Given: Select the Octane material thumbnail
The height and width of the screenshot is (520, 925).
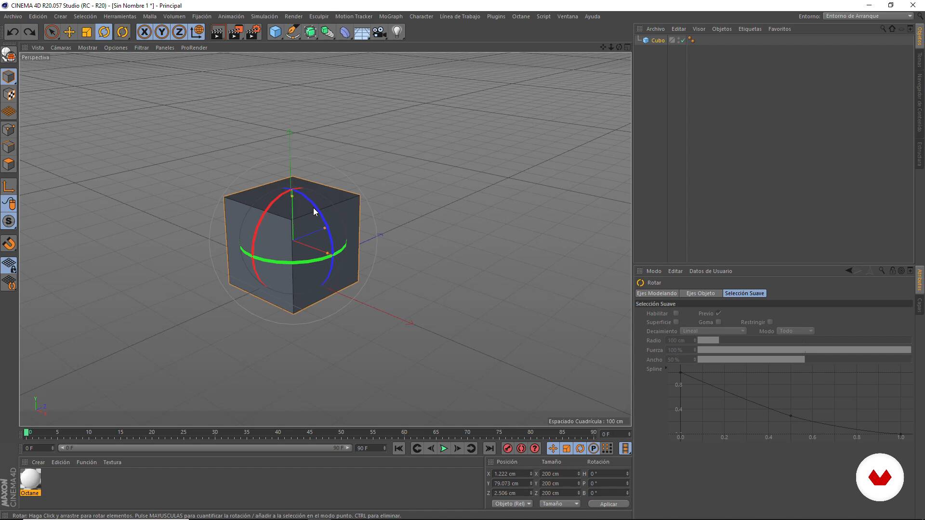Looking at the screenshot, I should click(30, 479).
